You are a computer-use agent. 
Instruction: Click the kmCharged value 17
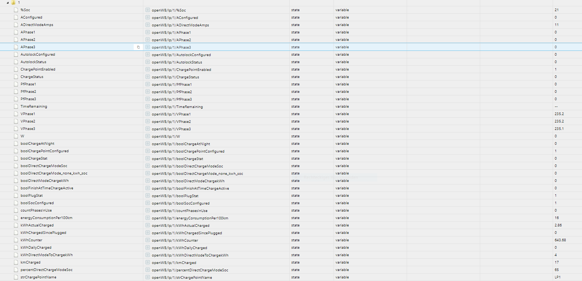coord(556,262)
